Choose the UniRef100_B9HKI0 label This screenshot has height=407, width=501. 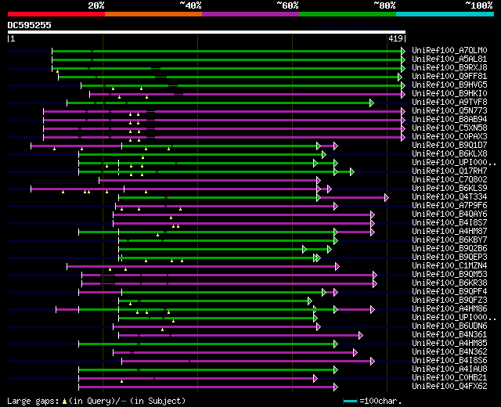coord(449,94)
